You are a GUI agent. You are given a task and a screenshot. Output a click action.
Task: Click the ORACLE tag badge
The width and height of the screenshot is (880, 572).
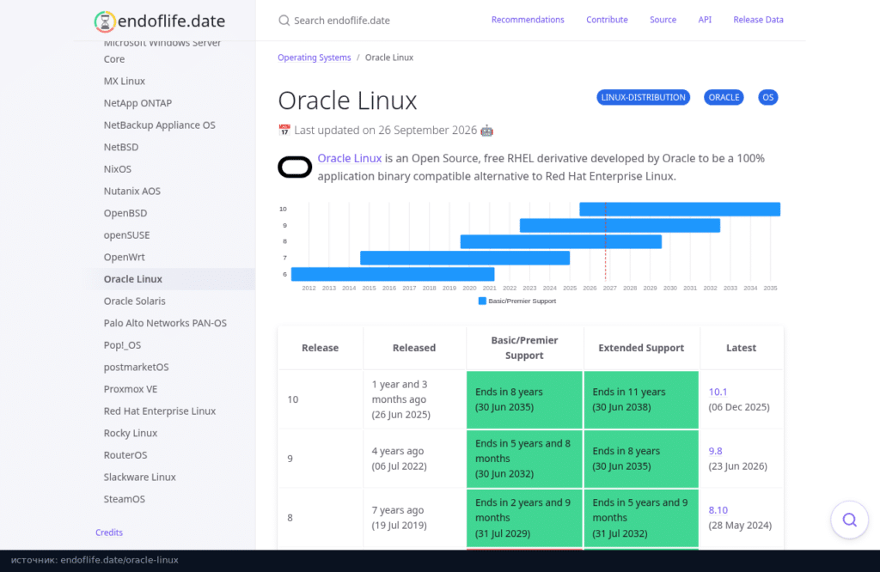pyautogui.click(x=724, y=98)
